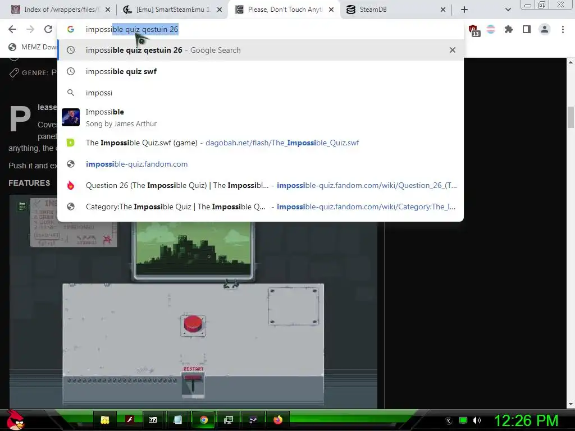
Task: Click the city monitor in the game image
Action: pos(194,251)
